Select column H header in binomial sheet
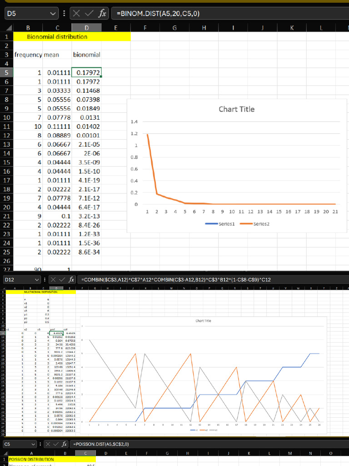This screenshot has width=349, height=466. pyautogui.click(x=204, y=28)
